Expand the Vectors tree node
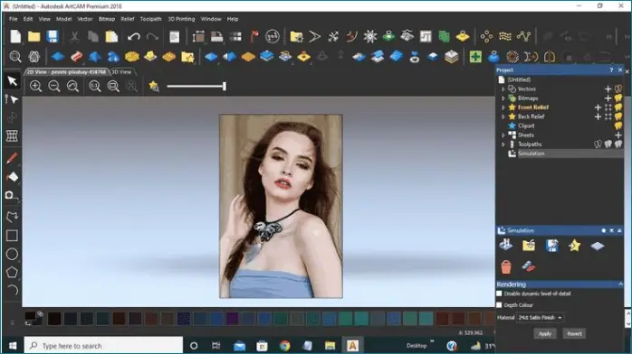 503,88
